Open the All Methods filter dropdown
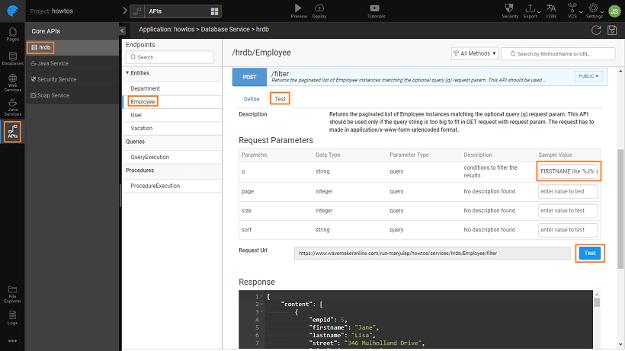Image resolution: width=625 pixels, height=351 pixels. pyautogui.click(x=475, y=53)
